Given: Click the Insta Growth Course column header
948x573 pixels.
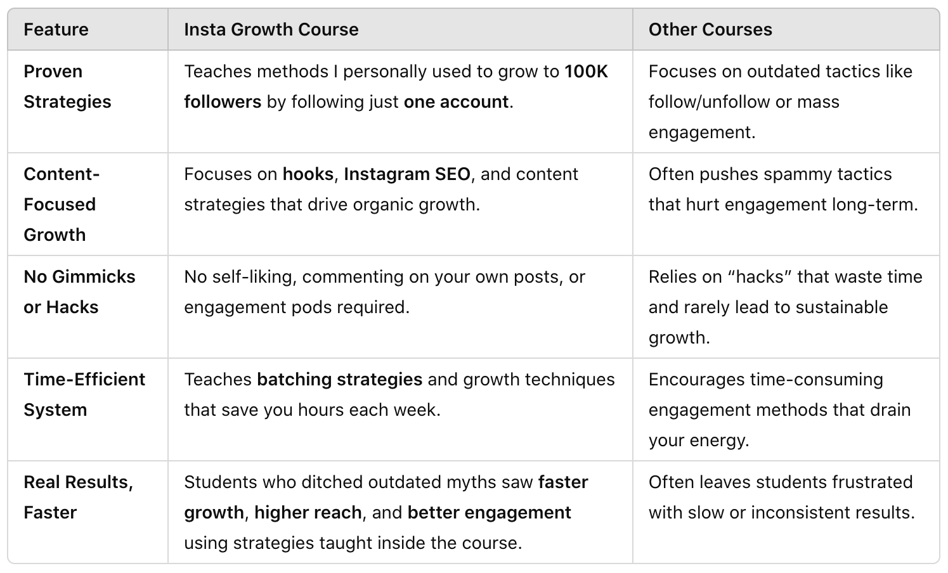Looking at the screenshot, I should click(x=271, y=30).
